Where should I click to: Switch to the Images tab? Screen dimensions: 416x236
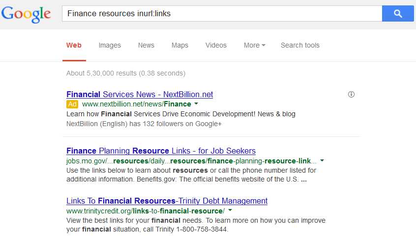pyautogui.click(x=110, y=45)
